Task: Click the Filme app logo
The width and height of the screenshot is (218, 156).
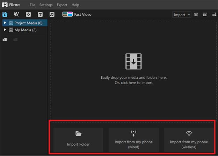Action: click(x=5, y=5)
